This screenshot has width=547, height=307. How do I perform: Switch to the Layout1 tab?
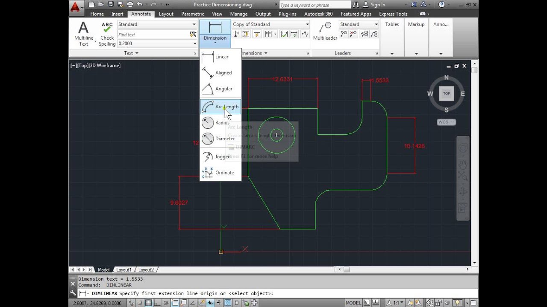point(124,269)
